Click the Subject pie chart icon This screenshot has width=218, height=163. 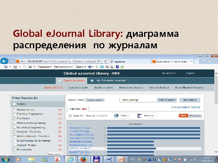pyautogui.click(x=116, y=116)
